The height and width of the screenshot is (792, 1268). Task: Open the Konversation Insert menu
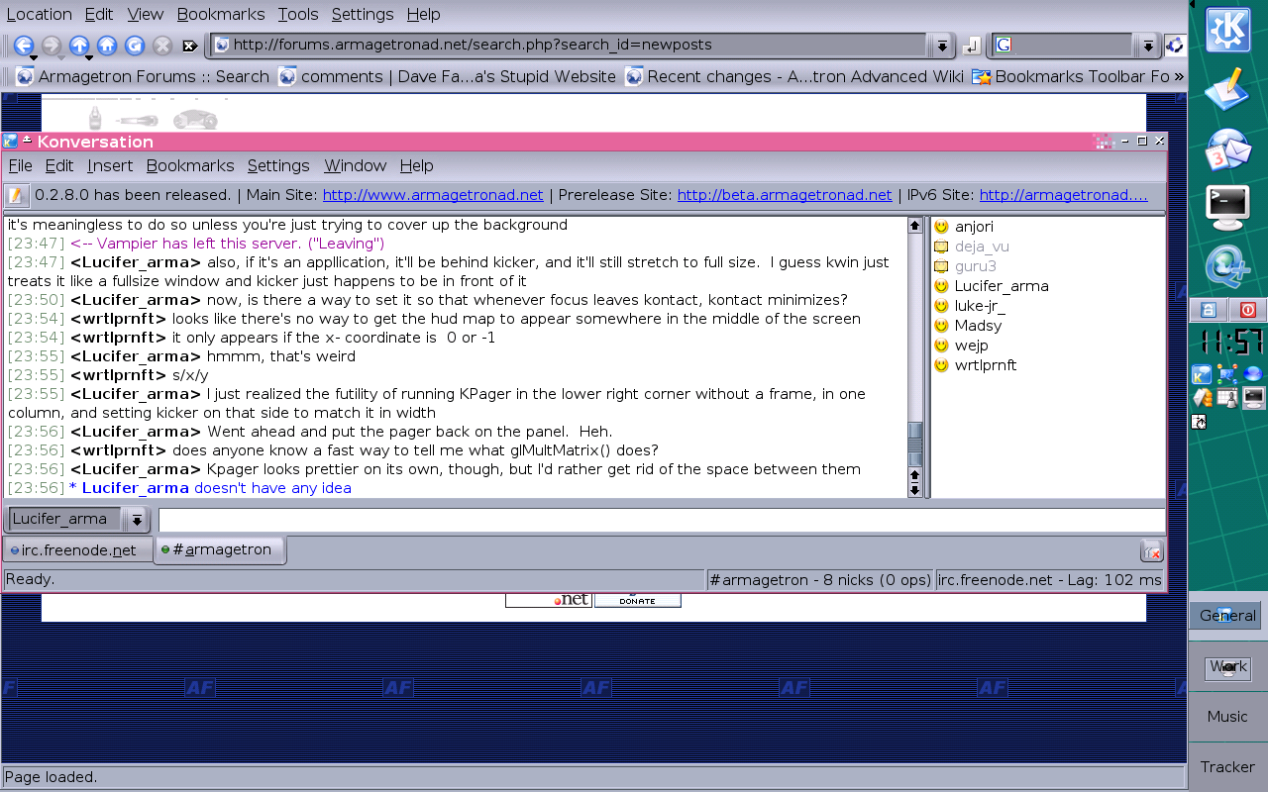pyautogui.click(x=110, y=166)
